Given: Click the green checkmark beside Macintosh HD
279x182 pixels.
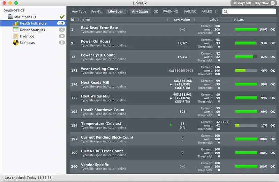Looking at the screenshot, I should tap(62, 17).
